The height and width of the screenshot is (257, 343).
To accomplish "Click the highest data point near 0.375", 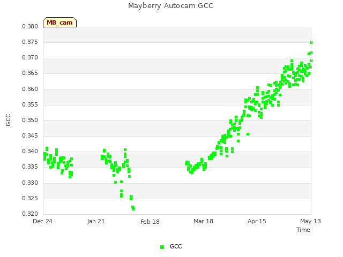I will click(x=311, y=43).
